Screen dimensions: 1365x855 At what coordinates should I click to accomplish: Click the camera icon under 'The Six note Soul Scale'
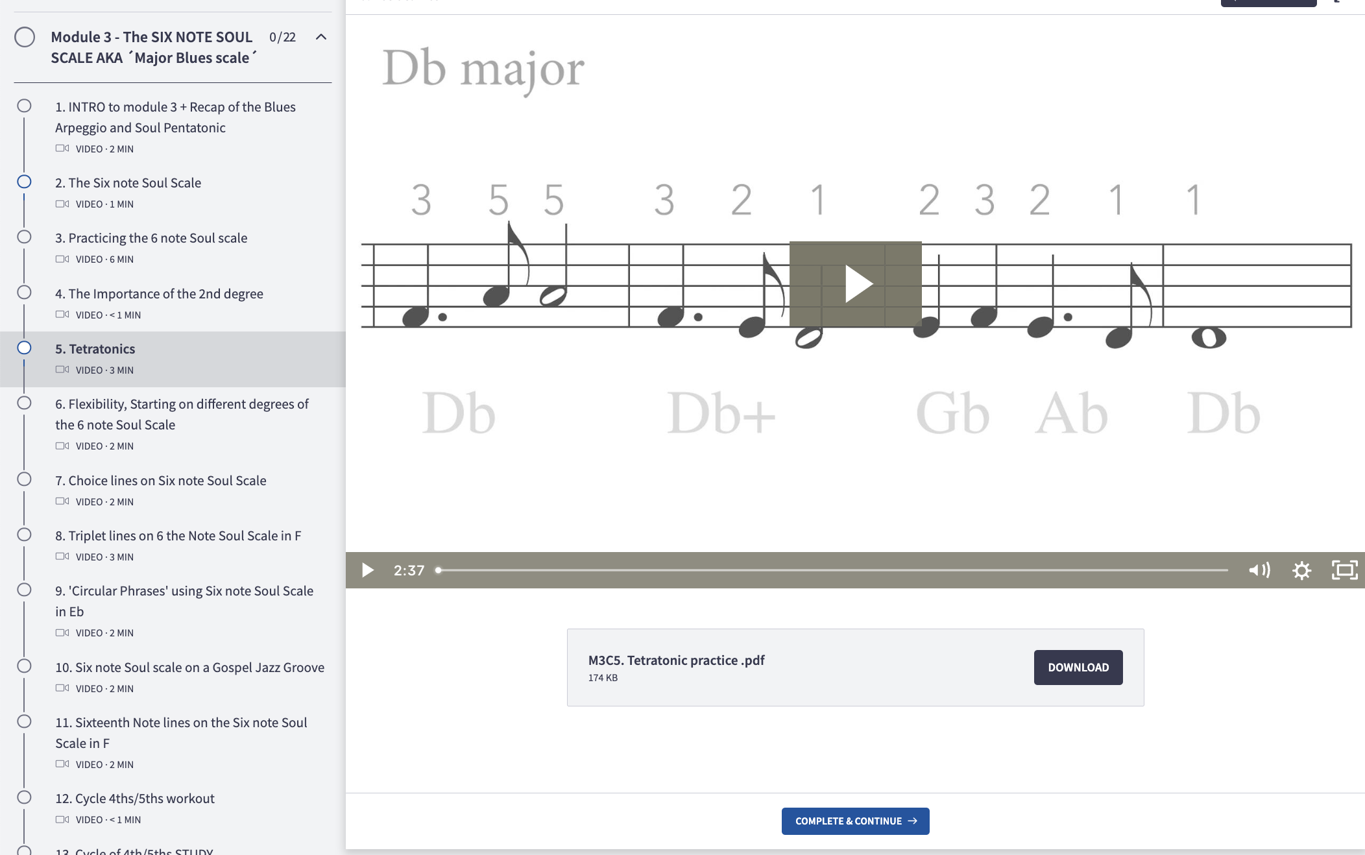[x=62, y=203]
